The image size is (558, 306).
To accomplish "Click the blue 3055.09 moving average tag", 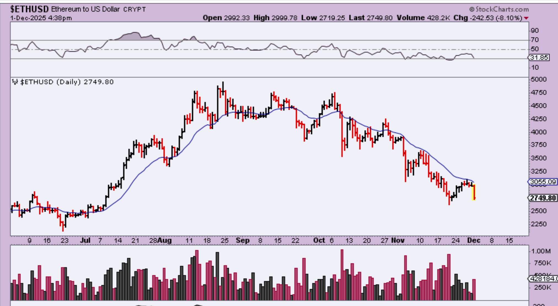I will coord(543,182).
